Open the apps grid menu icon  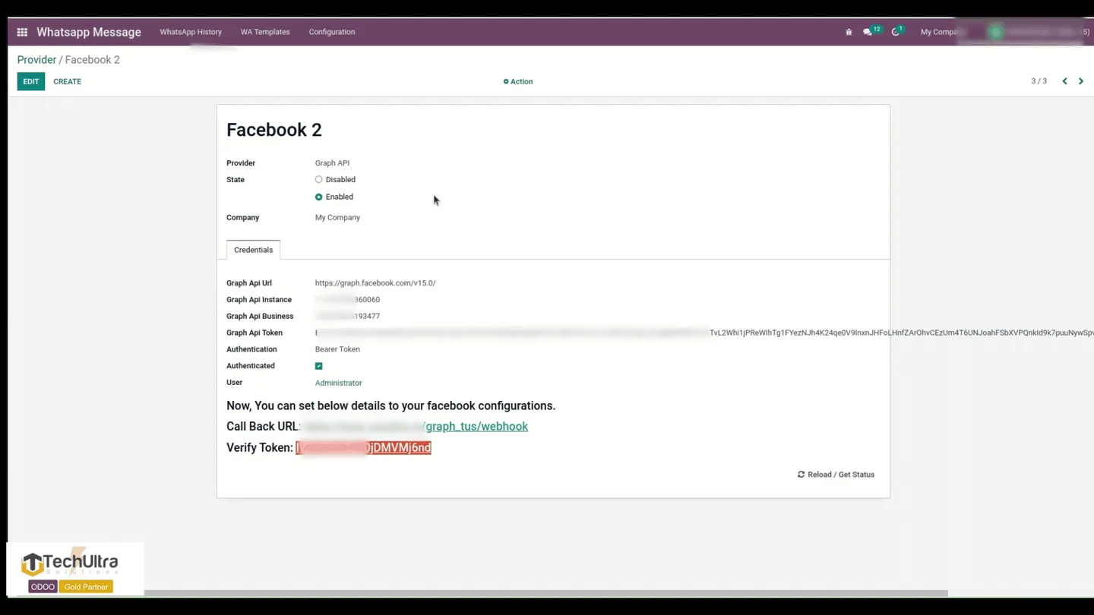(22, 32)
